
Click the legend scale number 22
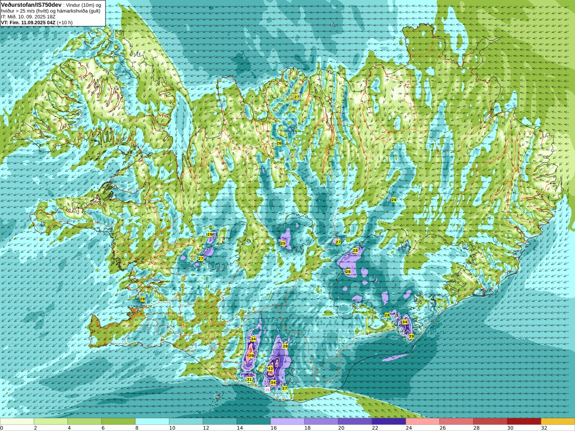pyautogui.click(x=375, y=428)
